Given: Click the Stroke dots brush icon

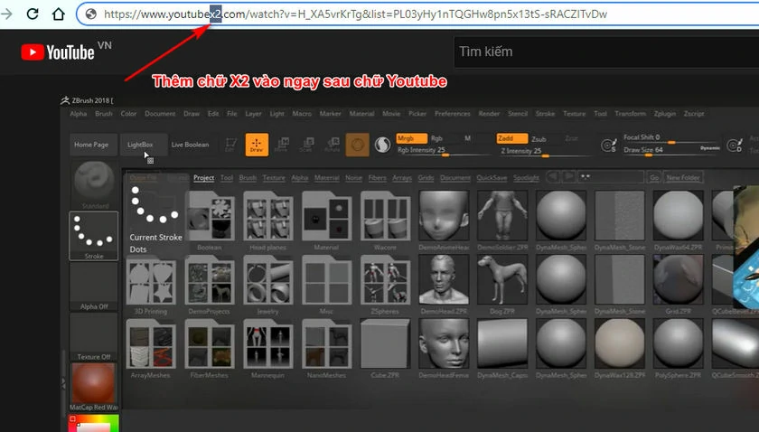Looking at the screenshot, I should pos(93,237).
